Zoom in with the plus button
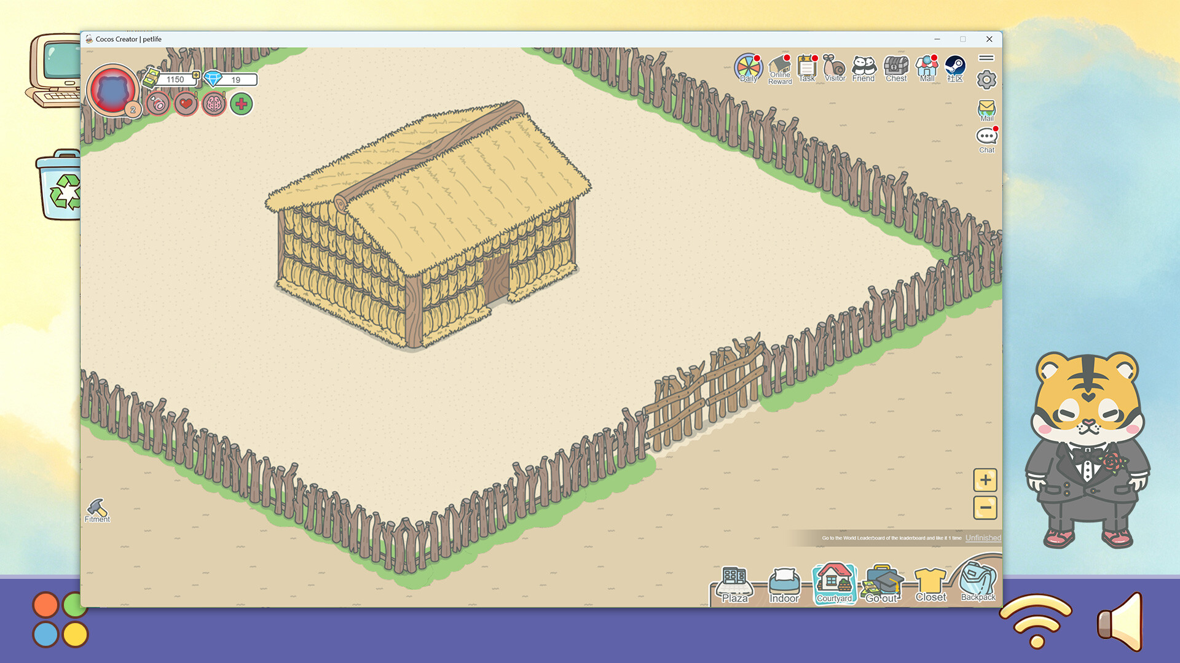Screen dimensions: 1180x663 [985, 480]
